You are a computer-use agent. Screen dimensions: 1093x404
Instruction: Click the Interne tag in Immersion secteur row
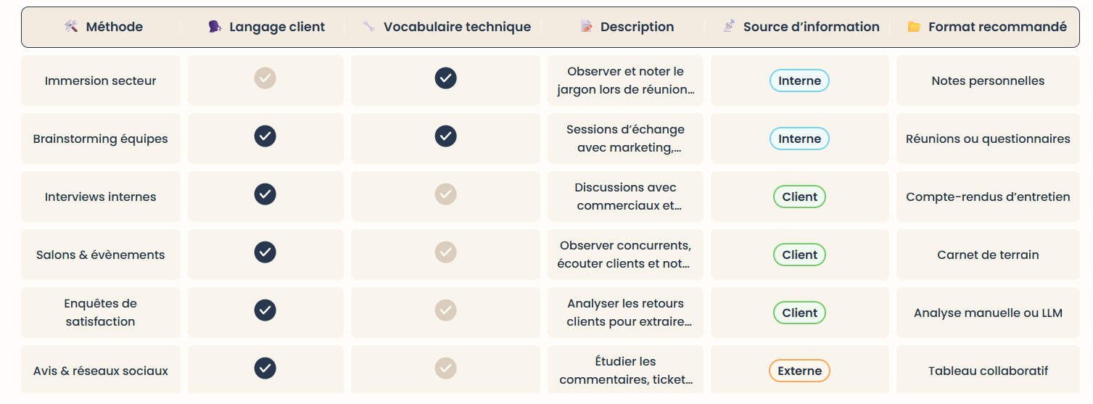[799, 81]
